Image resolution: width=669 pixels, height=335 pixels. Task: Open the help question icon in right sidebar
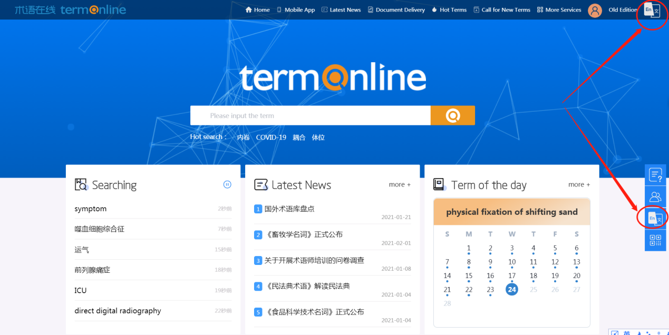[655, 175]
